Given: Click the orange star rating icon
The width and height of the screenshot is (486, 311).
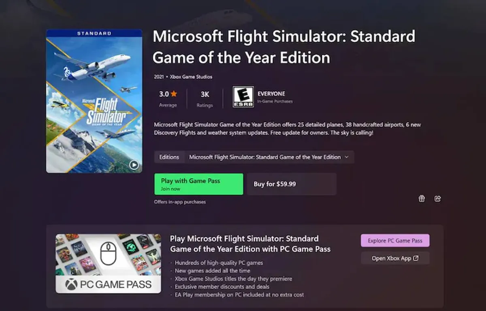Looking at the screenshot, I should click(x=174, y=93).
